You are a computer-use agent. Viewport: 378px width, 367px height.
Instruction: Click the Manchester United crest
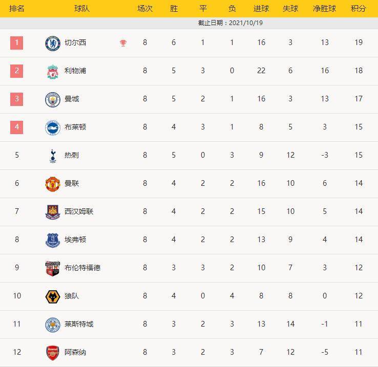[x=53, y=184]
